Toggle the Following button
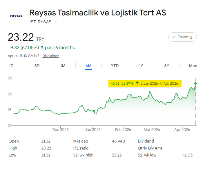203x169 pixels. pyautogui.click(x=182, y=37)
